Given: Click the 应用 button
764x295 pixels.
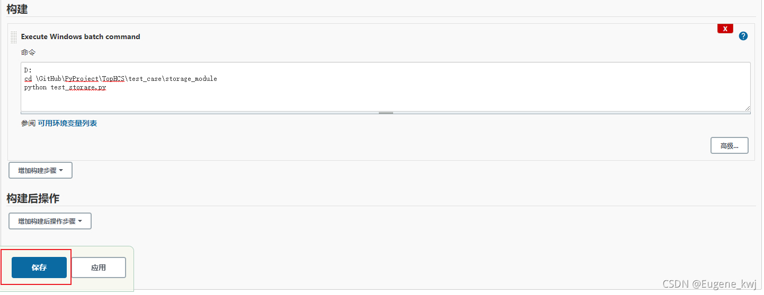Looking at the screenshot, I should (x=99, y=268).
